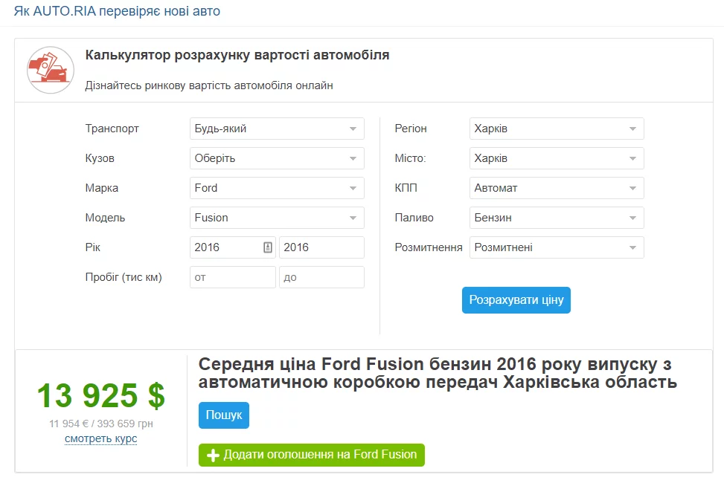Viewport: 724px width, 480px height.
Task: Focus the mileage 'до' input field
Action: (x=321, y=277)
